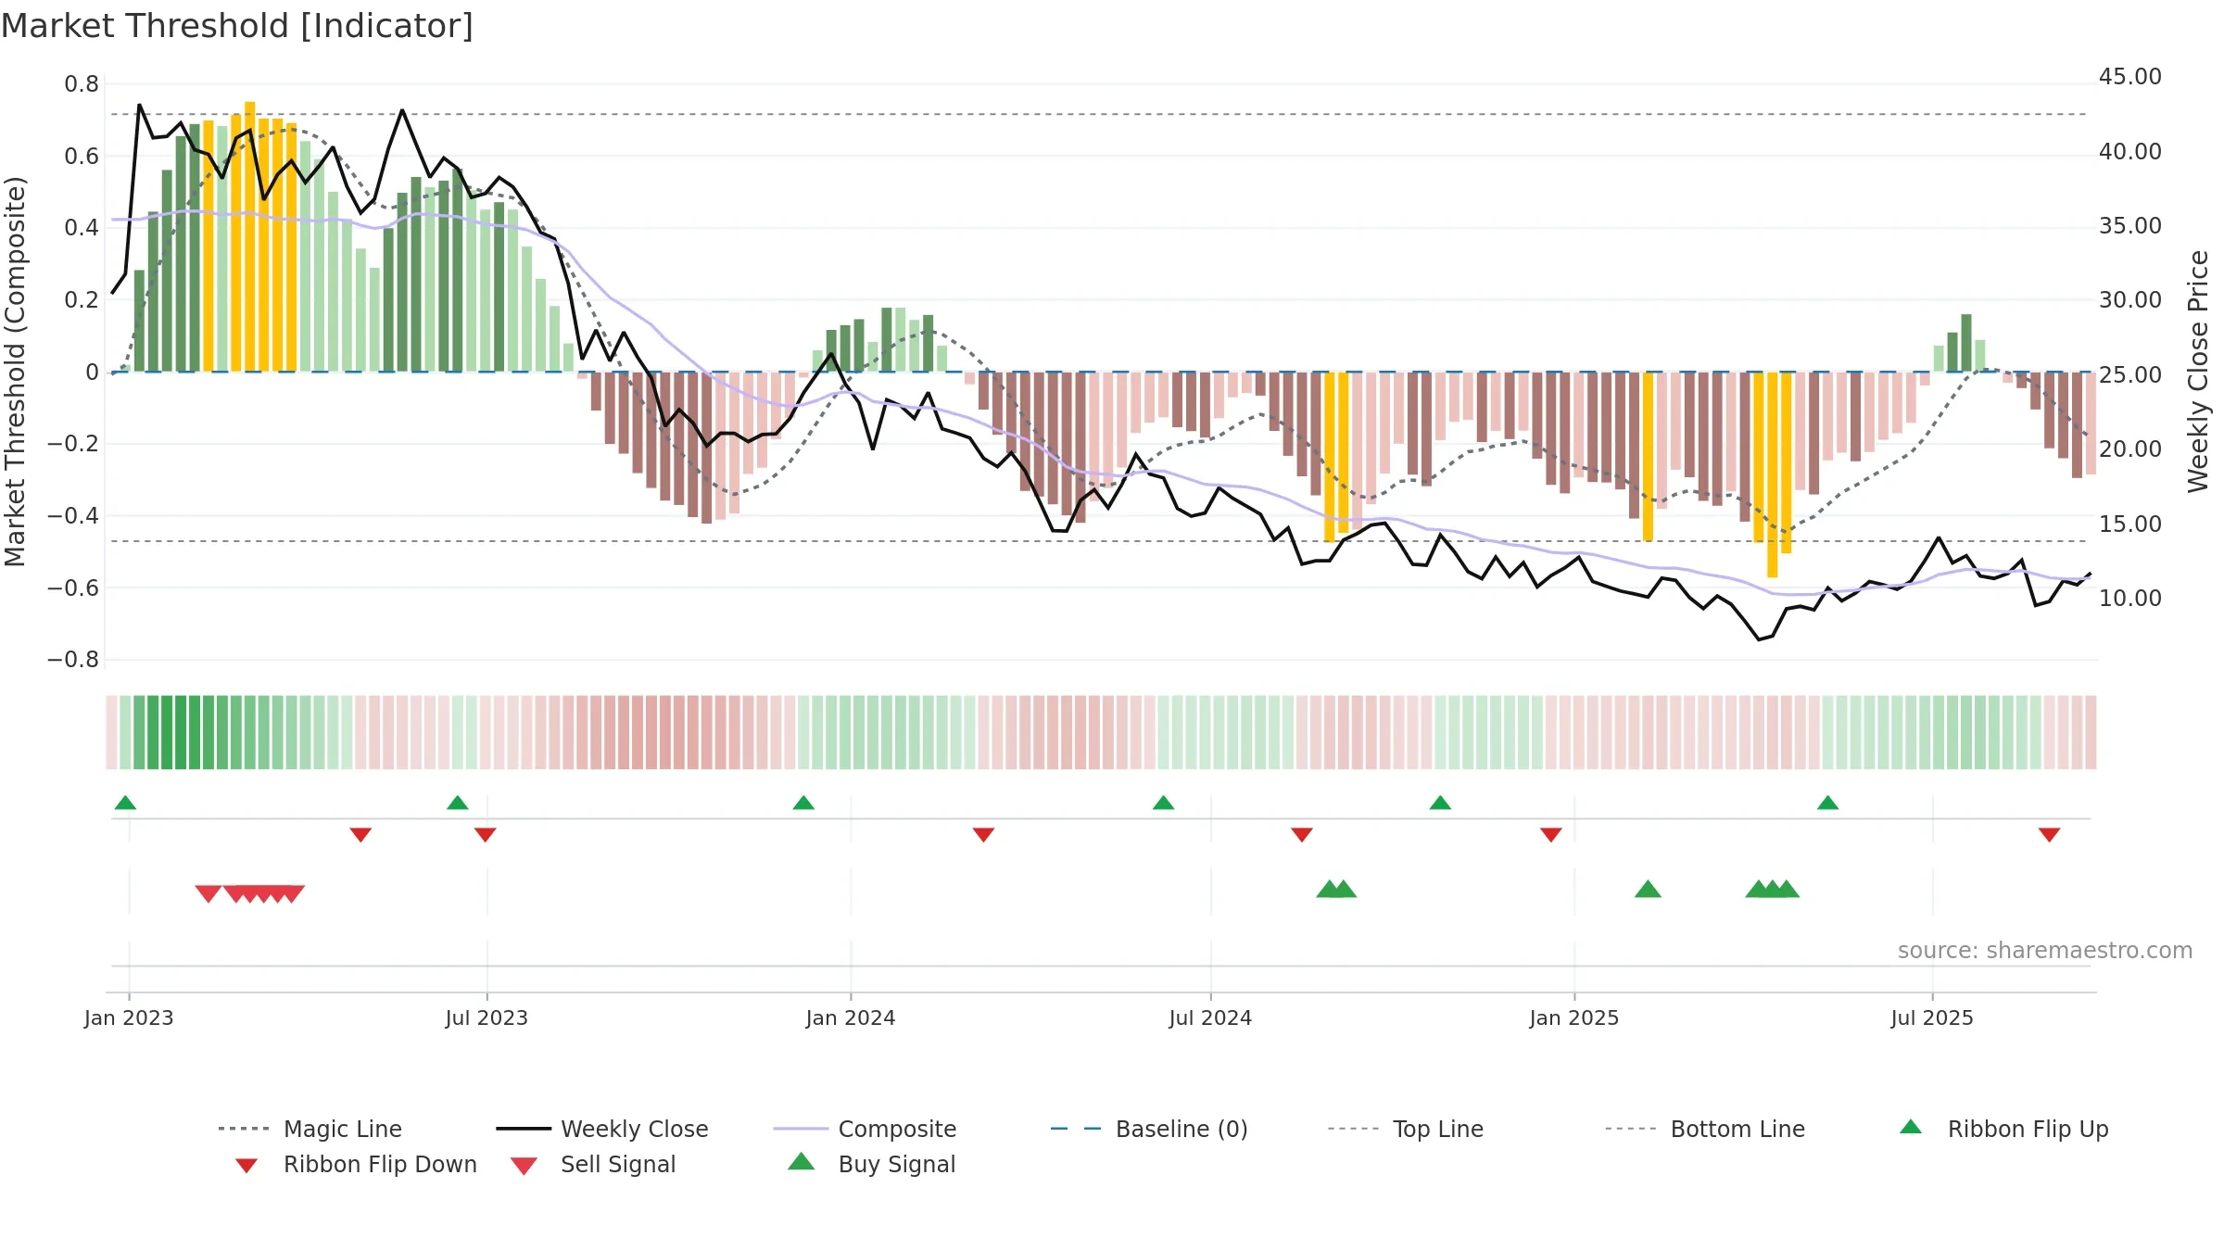
Task: Click the −0.8 left axis tick label
Action: [x=73, y=660]
